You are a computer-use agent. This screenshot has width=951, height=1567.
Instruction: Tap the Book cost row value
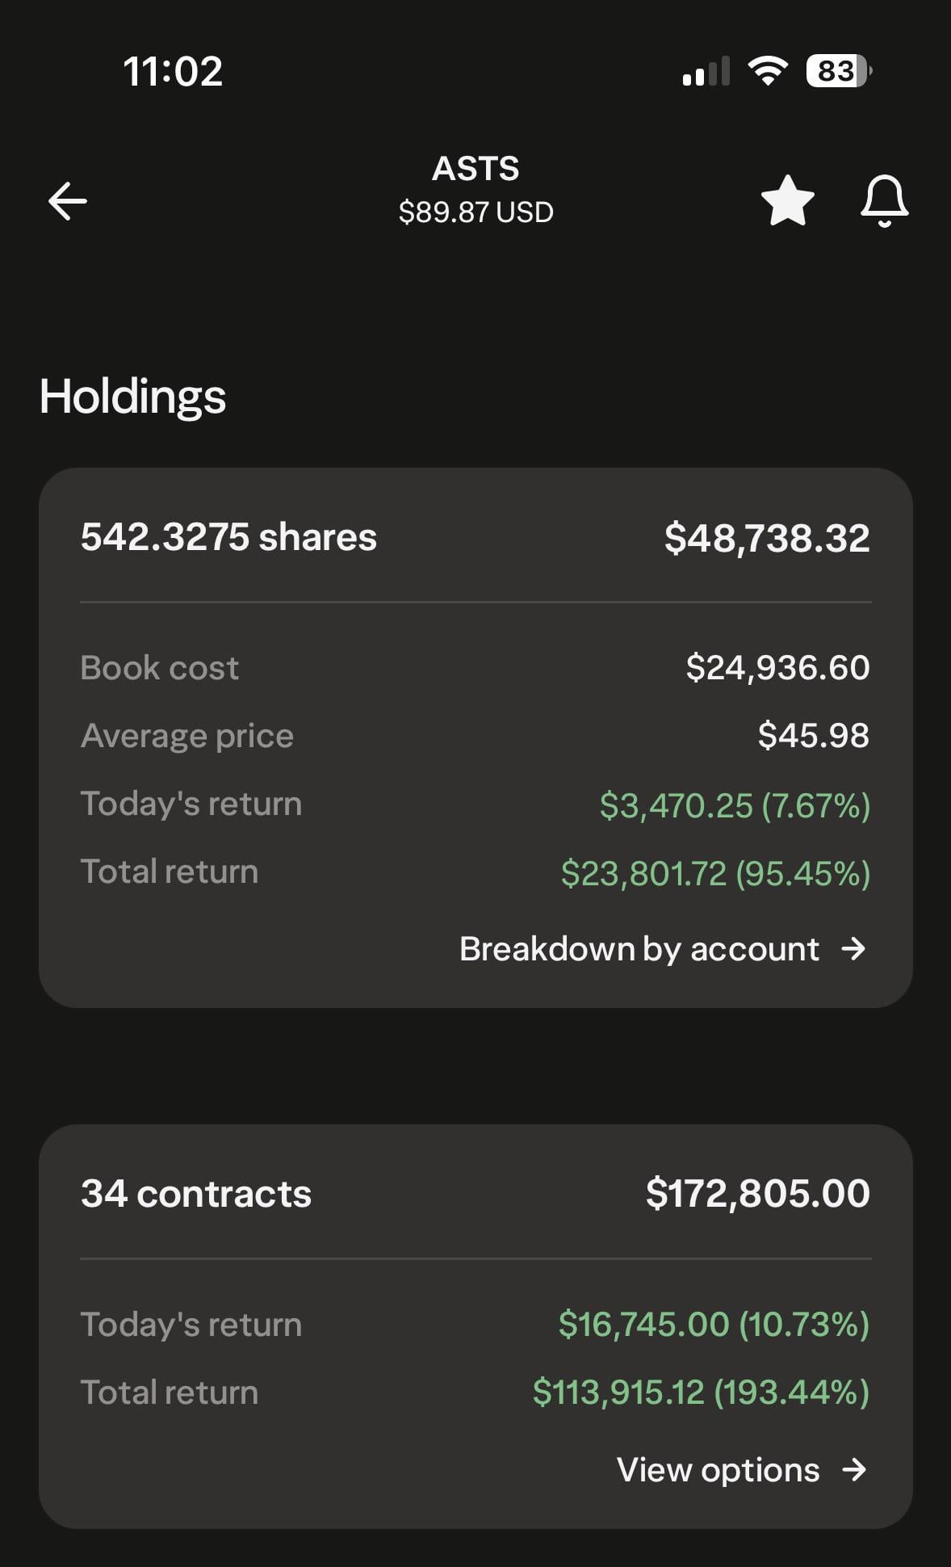coord(777,668)
